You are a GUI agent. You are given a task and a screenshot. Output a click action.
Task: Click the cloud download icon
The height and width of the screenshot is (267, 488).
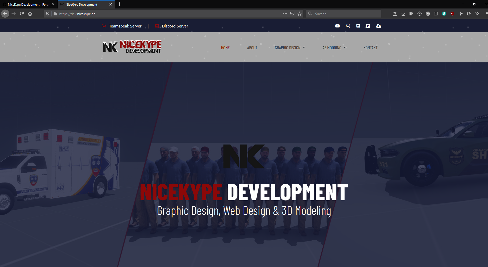(x=379, y=26)
